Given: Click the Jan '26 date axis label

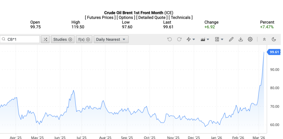Looking at the screenshot, I should 216,137.
